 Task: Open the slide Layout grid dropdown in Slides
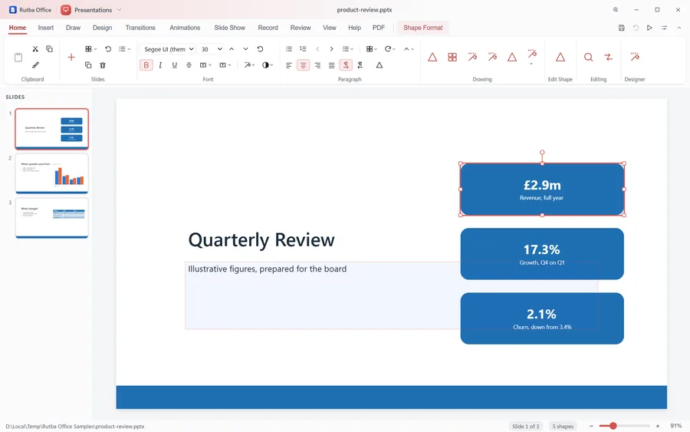(90, 49)
